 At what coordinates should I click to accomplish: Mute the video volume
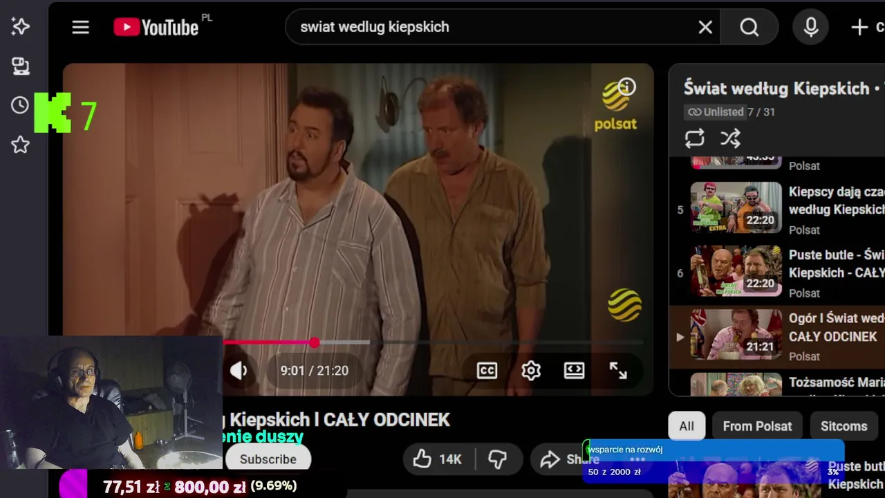(239, 371)
